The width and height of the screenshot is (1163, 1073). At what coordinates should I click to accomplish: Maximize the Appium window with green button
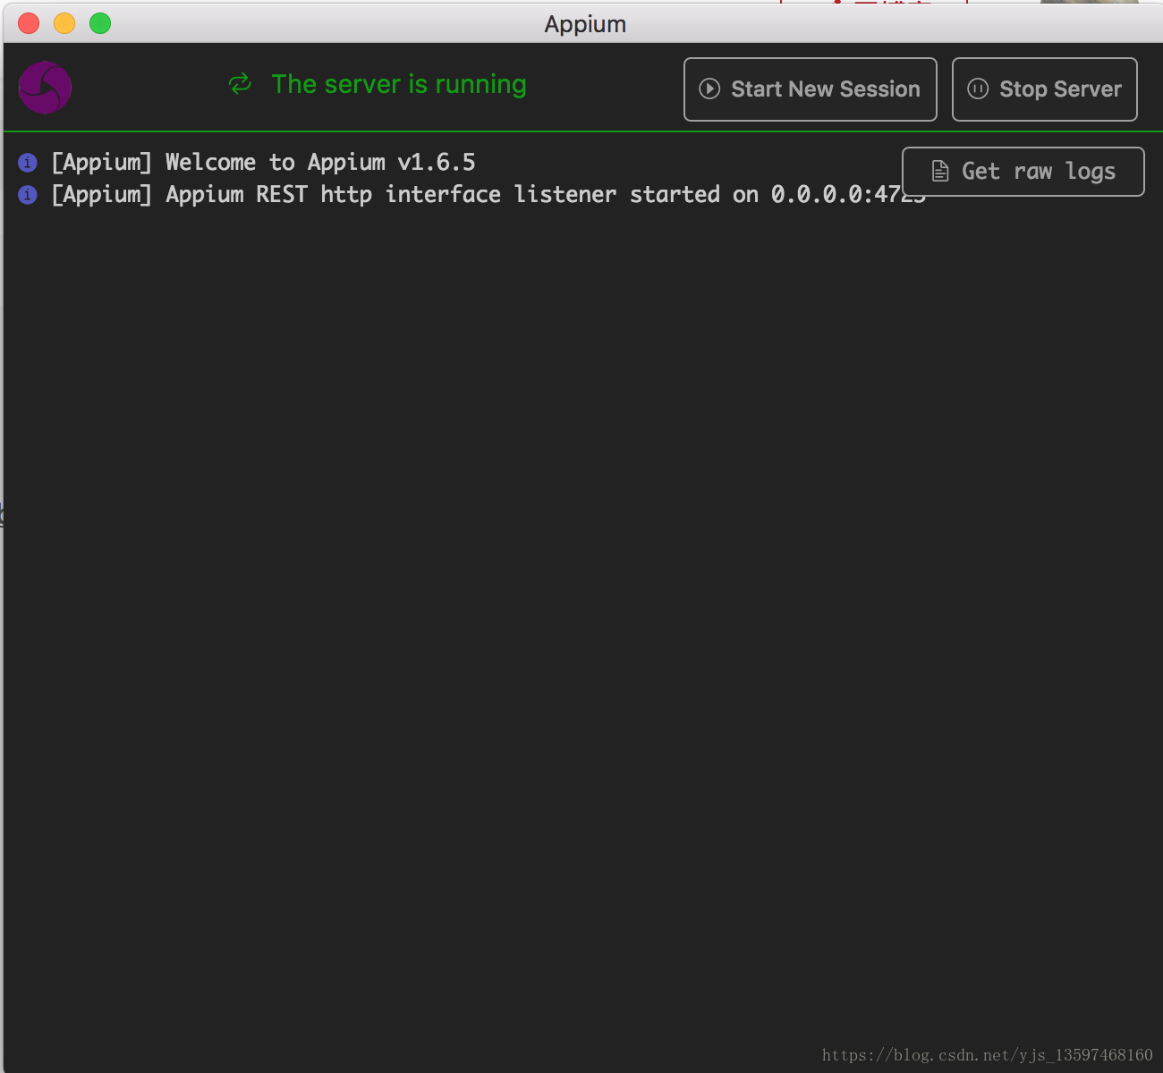[100, 23]
